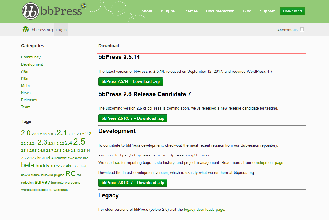Select the 2.3.2 tag

pos(60,143)
